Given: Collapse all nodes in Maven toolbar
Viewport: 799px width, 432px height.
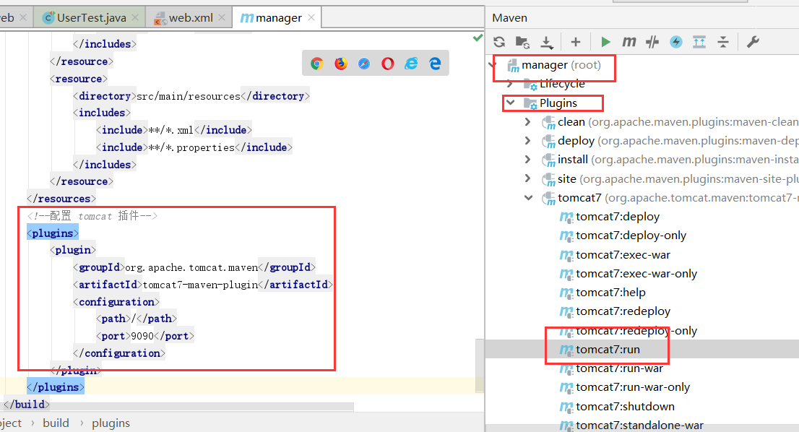Looking at the screenshot, I should (x=723, y=42).
